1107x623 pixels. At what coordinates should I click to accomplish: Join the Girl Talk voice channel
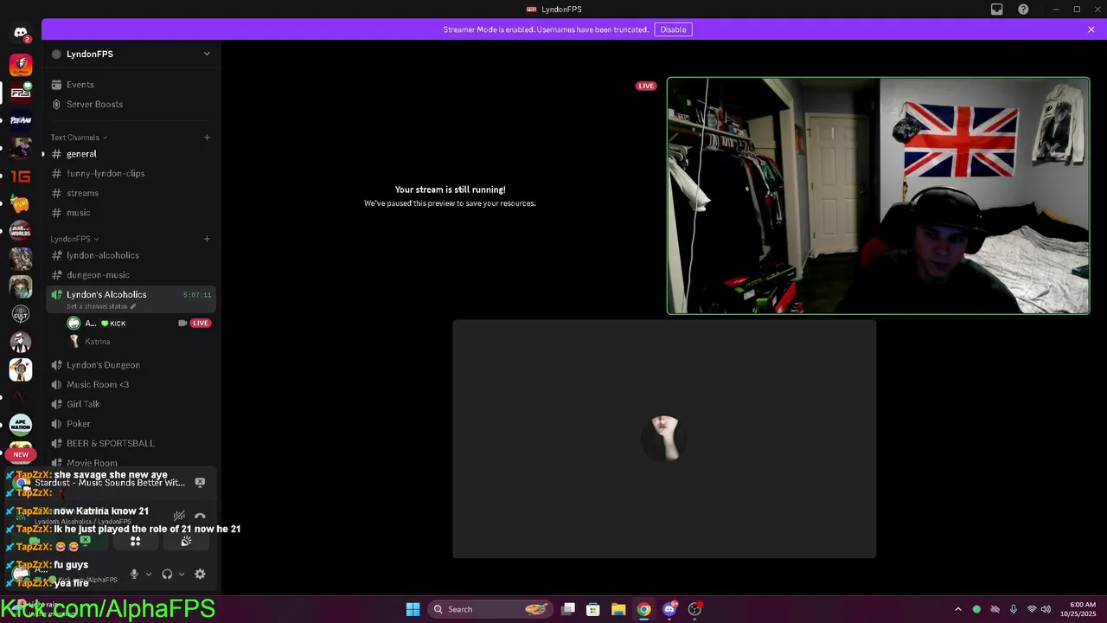coord(131,404)
